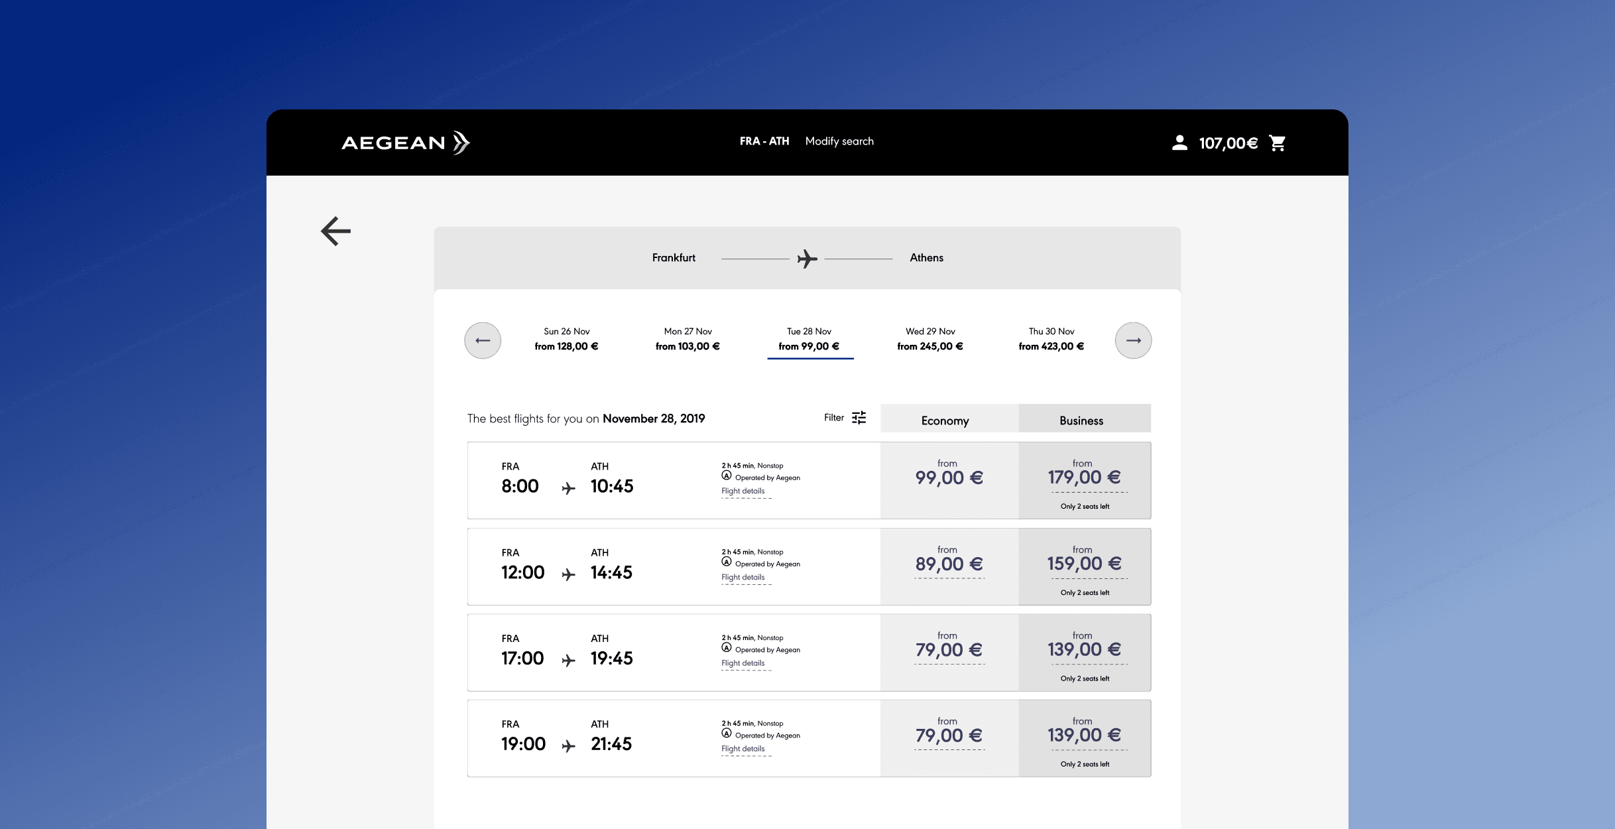Viewport: 1615px width, 829px height.
Task: Click Modify search link
Action: pyautogui.click(x=839, y=141)
